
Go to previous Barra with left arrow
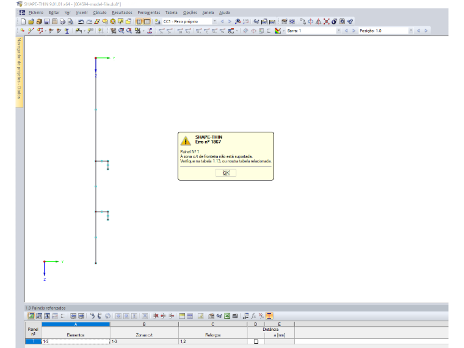click(x=346, y=31)
